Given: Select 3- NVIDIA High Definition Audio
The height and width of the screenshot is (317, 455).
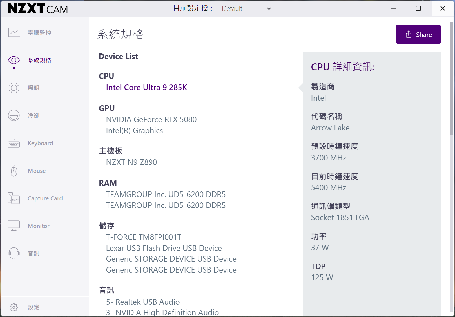Looking at the screenshot, I should point(162,312).
